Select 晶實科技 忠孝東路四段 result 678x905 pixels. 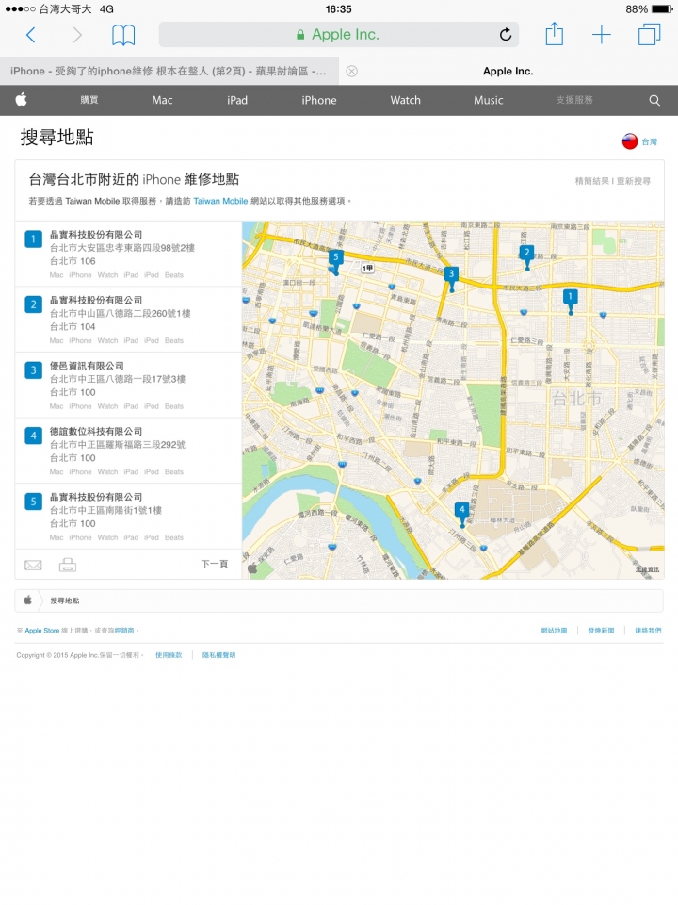click(x=128, y=254)
